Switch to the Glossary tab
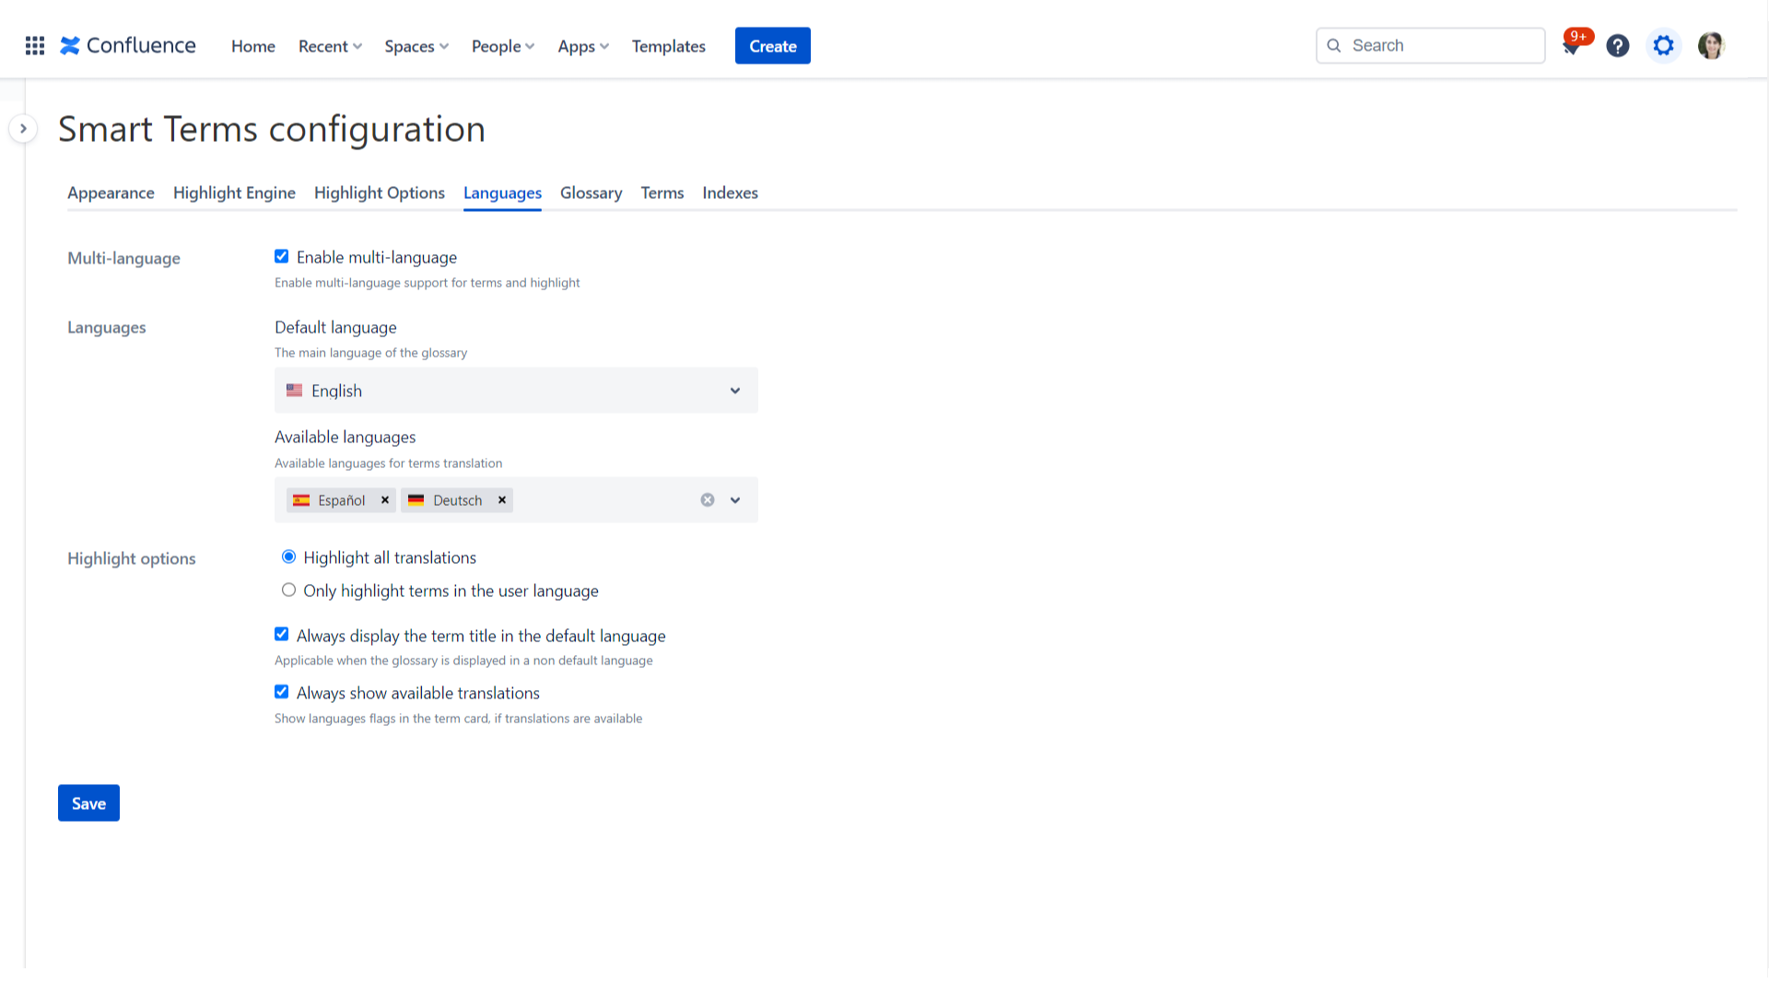 pos(591,193)
